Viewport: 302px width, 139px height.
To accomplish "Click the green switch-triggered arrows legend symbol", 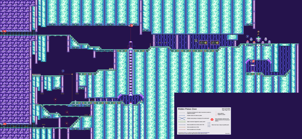I will click(182, 122).
